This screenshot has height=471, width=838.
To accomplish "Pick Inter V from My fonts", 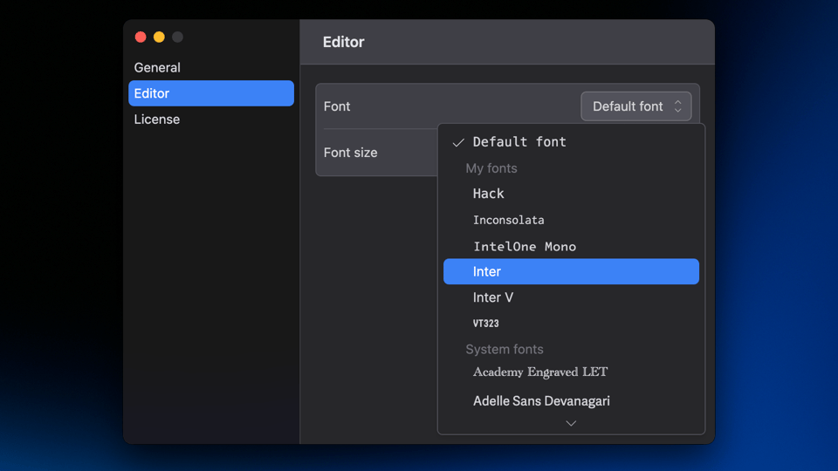I will pos(493,297).
